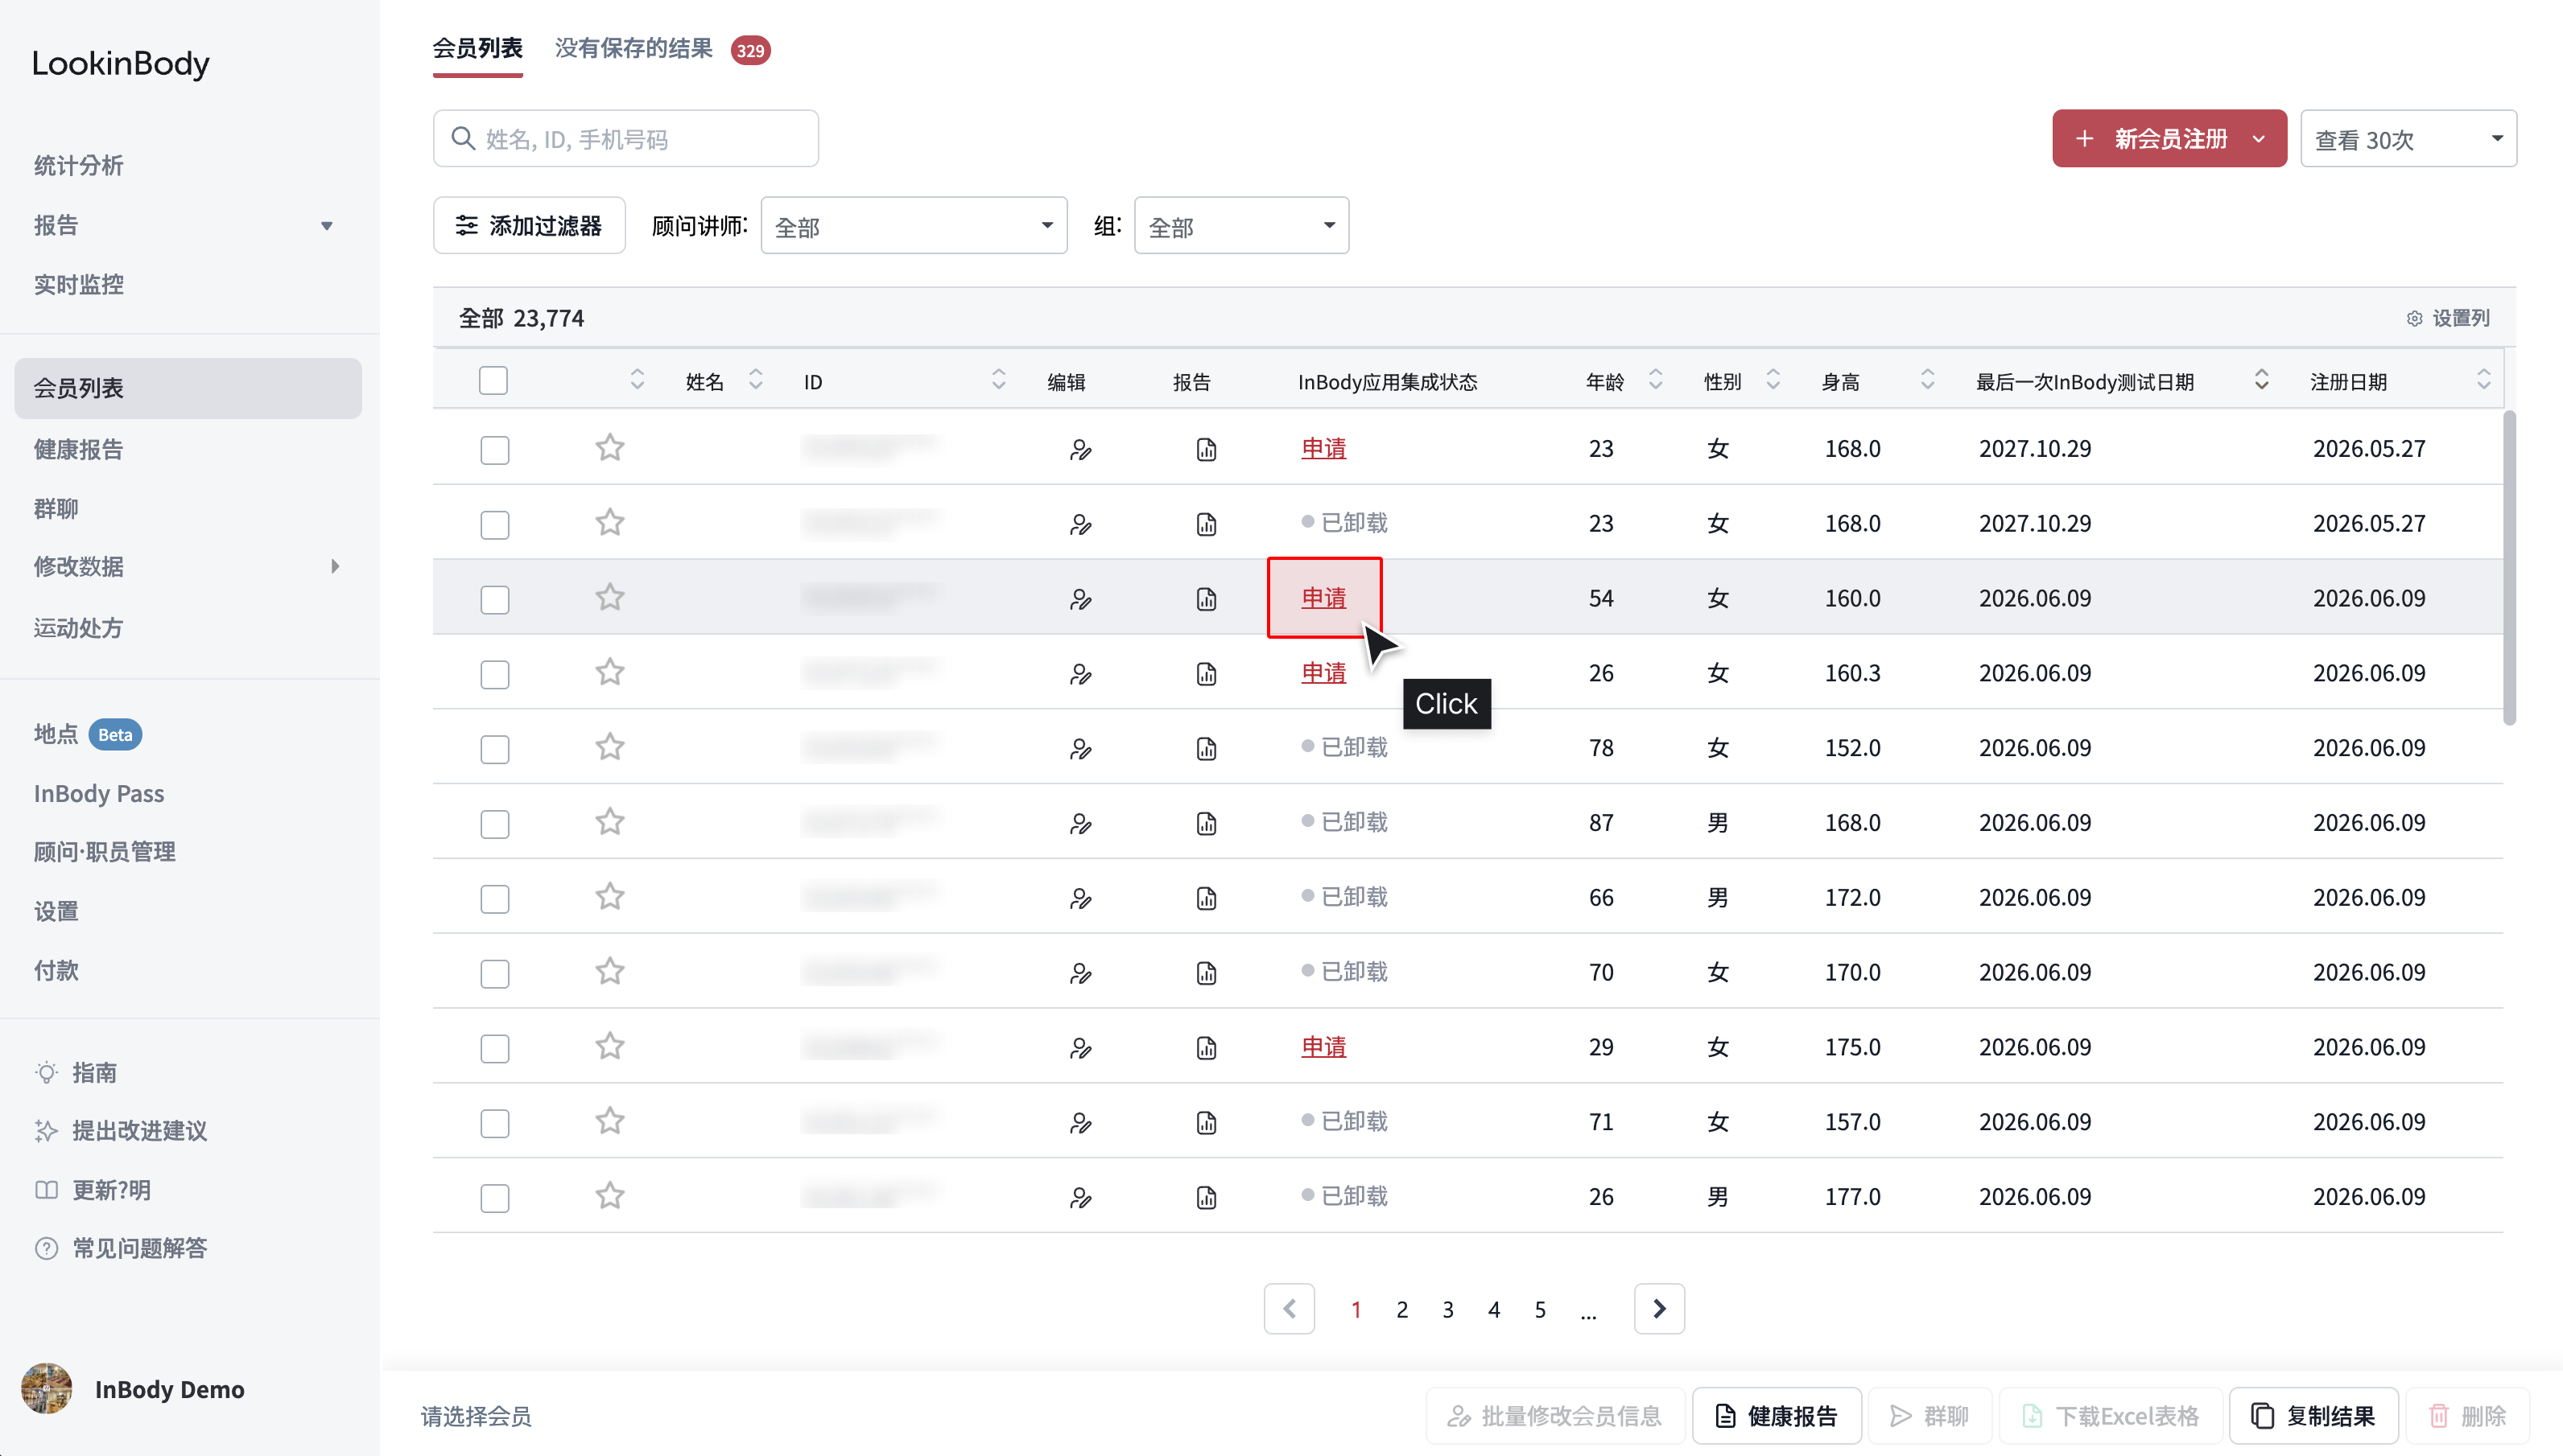Click the 设置列 gear icon

coord(2414,318)
